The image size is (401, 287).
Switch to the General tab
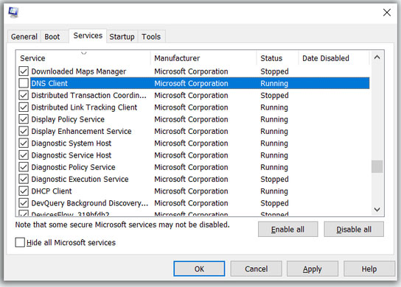tap(24, 37)
